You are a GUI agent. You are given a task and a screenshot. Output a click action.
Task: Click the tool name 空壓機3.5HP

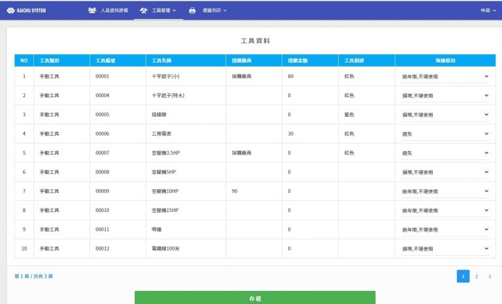(166, 153)
